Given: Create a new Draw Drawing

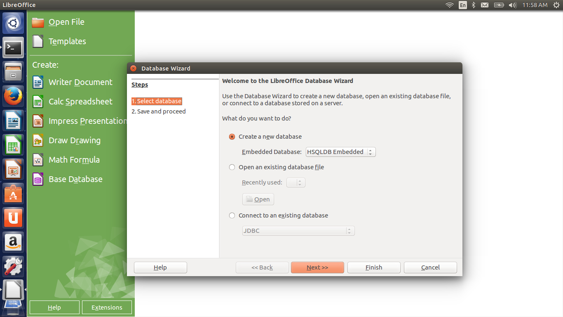Looking at the screenshot, I should click(66, 140).
